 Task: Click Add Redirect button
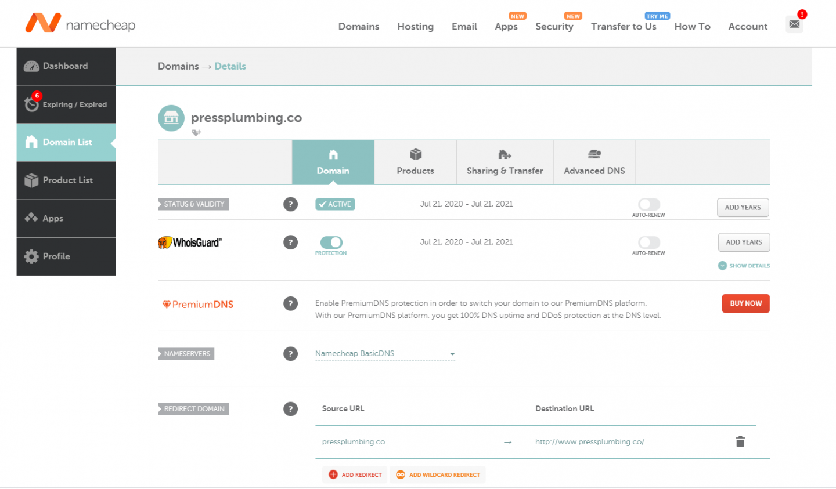pyautogui.click(x=355, y=474)
